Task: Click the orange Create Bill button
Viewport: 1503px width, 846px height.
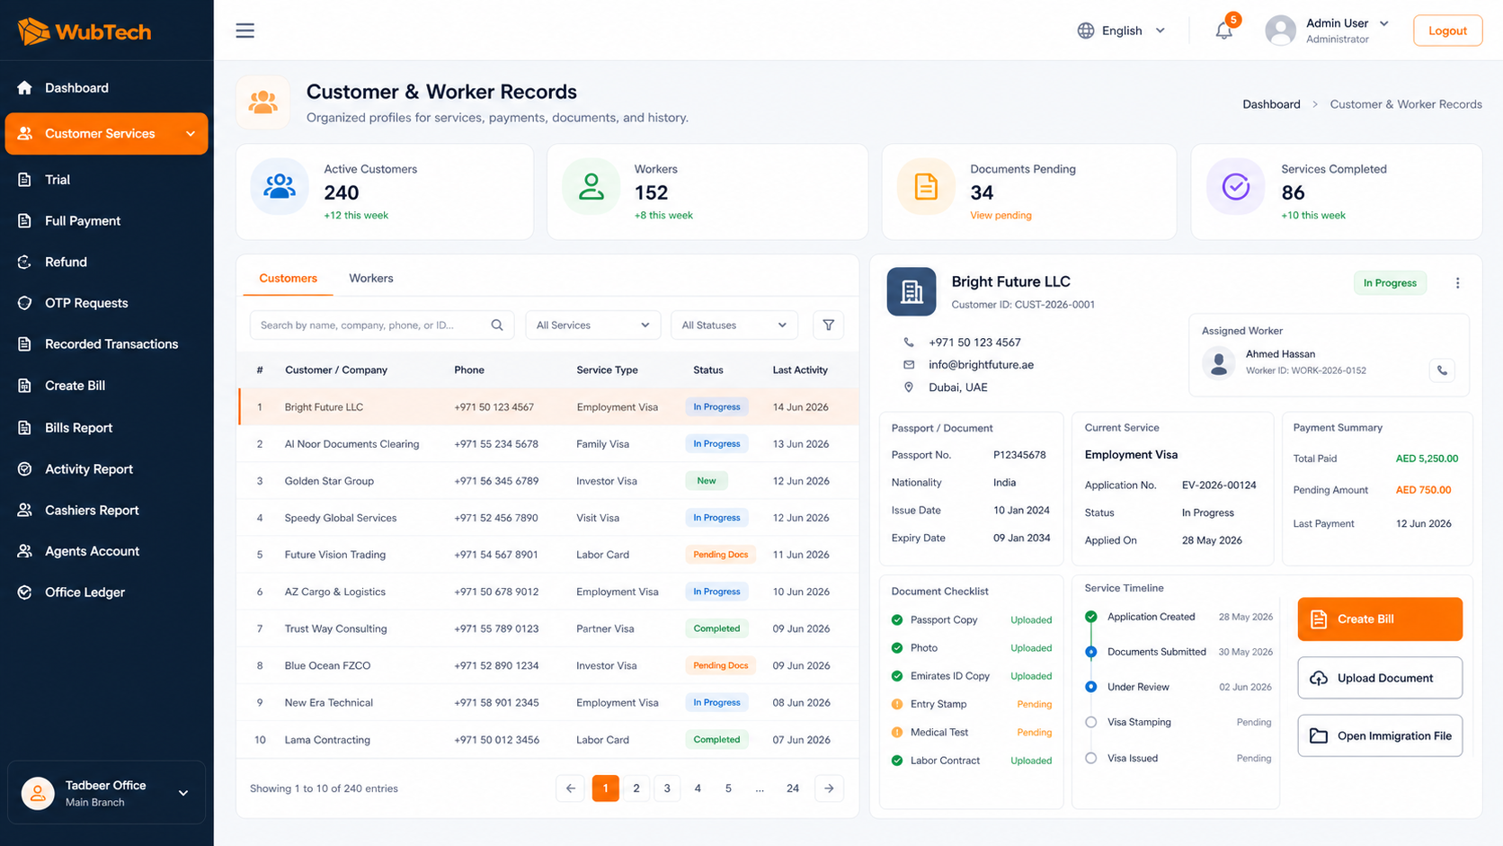Action: 1380,619
